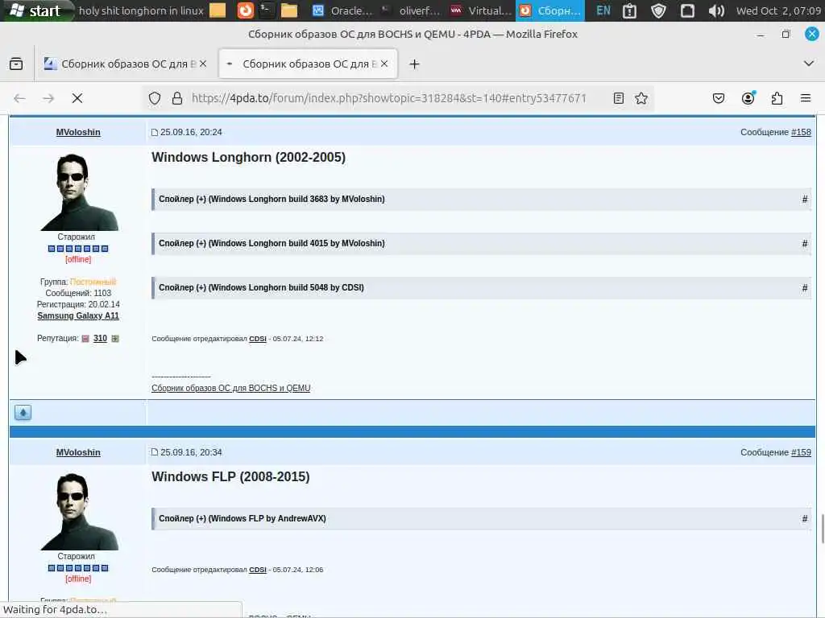Close the active loading Сборник tab
Viewport: 825px width, 618px height.
pos(384,64)
